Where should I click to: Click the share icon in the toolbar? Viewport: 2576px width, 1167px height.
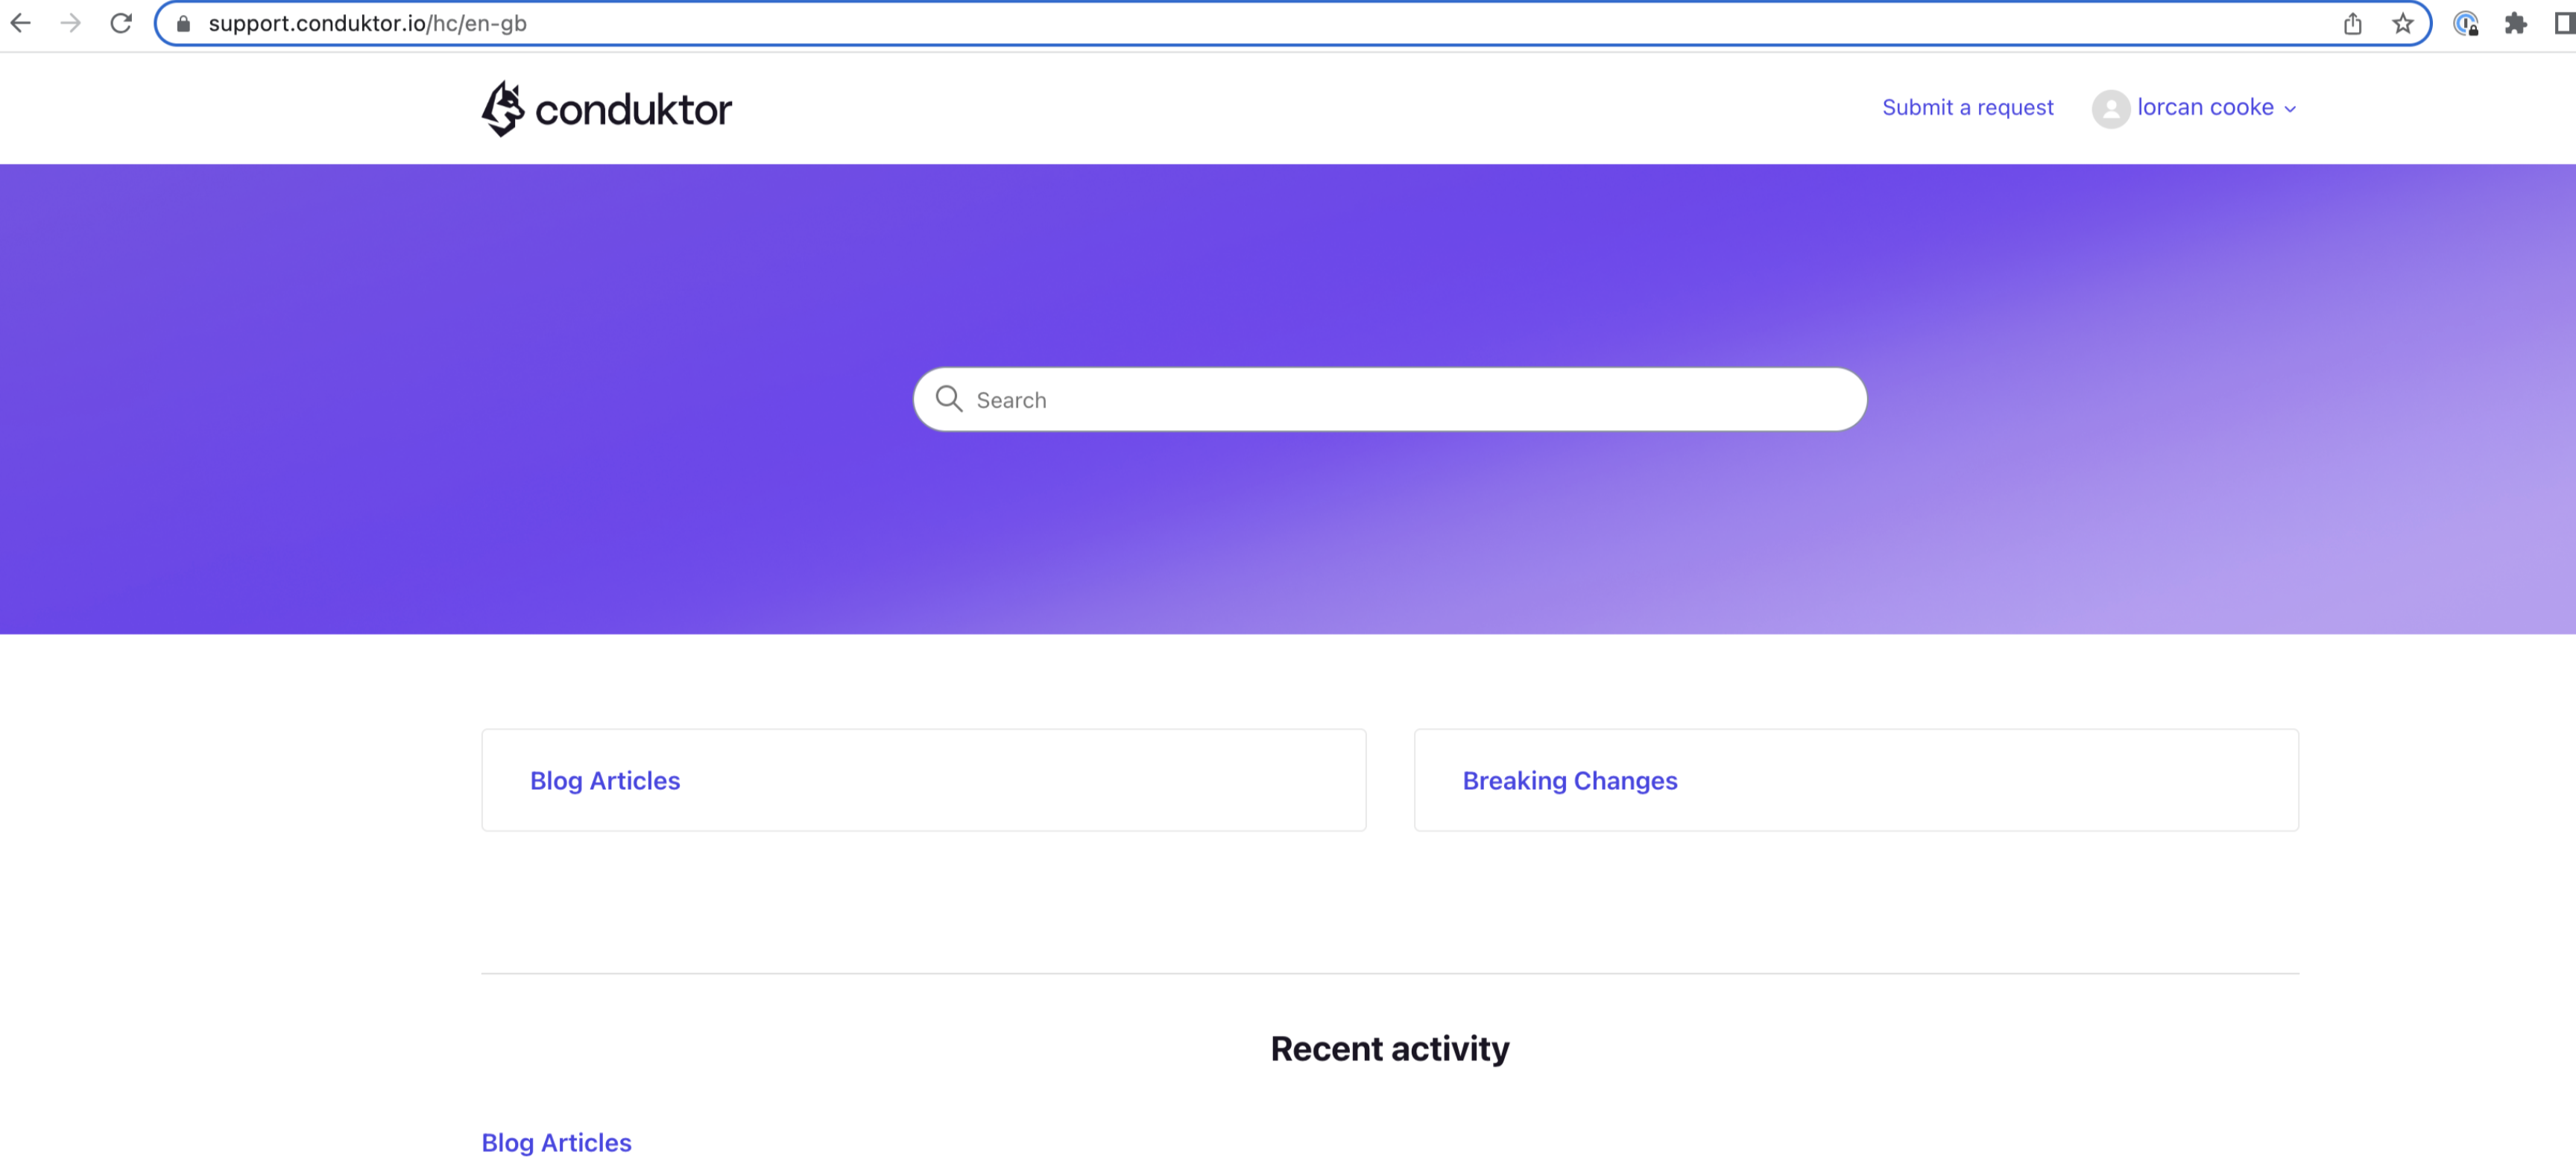point(2354,23)
